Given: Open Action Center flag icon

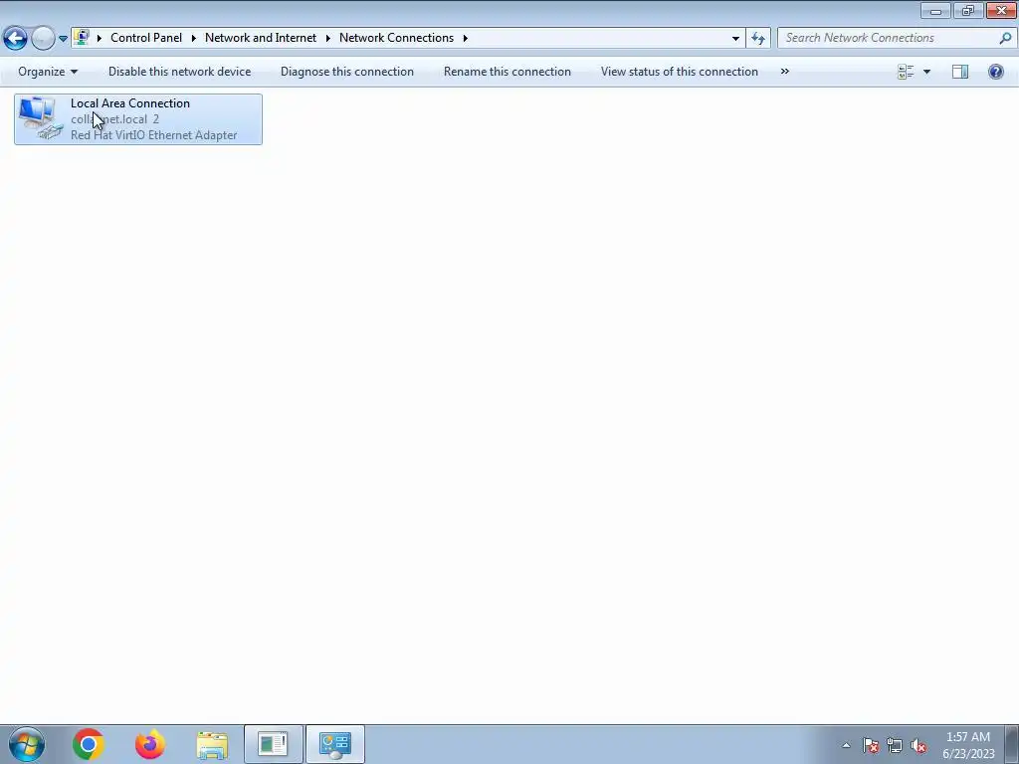Looking at the screenshot, I should click(x=871, y=745).
